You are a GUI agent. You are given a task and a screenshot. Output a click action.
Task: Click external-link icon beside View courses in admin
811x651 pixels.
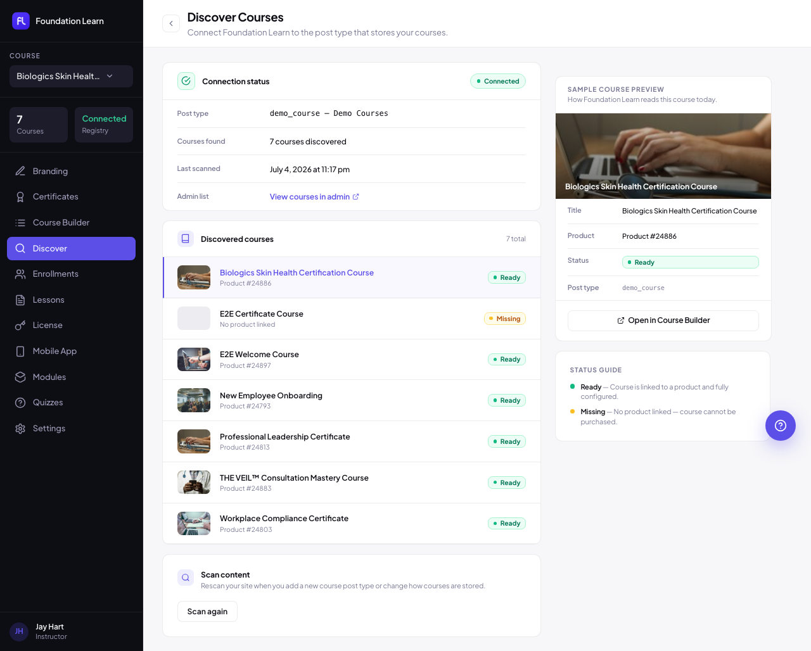pyautogui.click(x=355, y=197)
